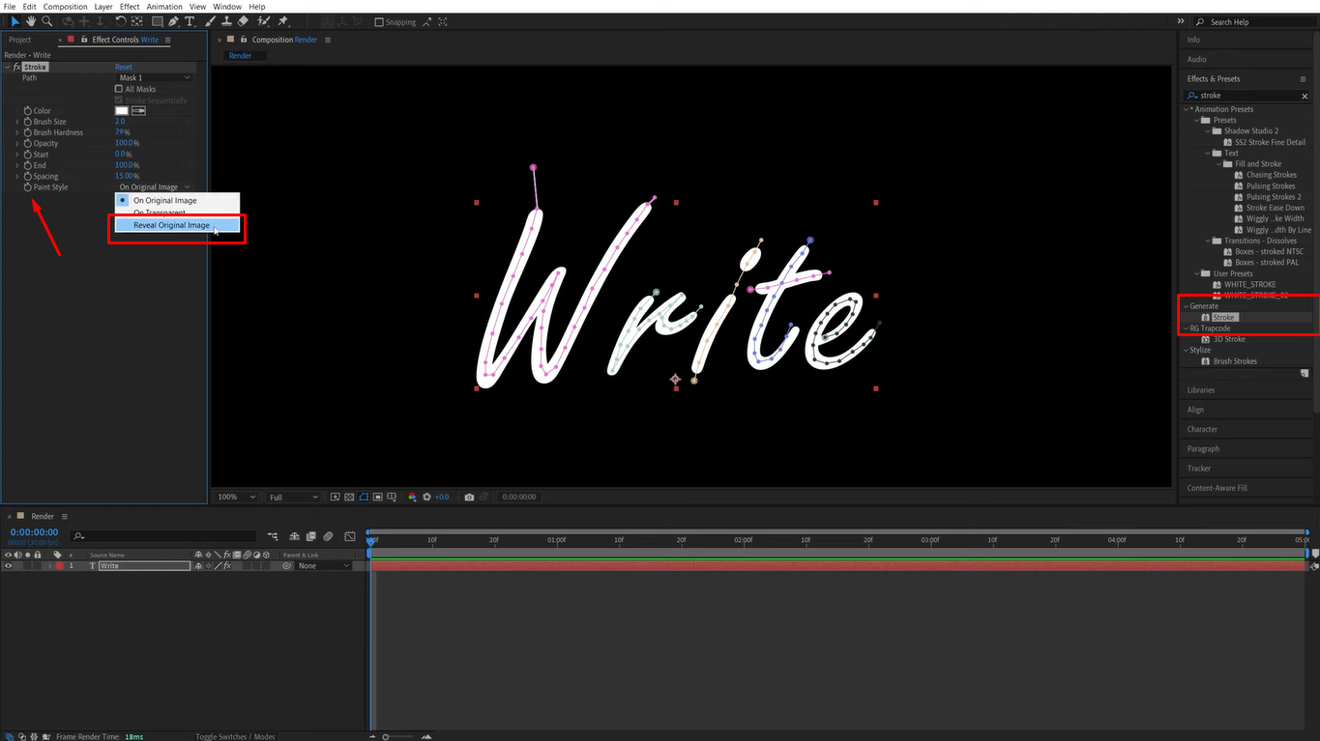Select the Hand tool in the toolbar
Screen dimensions: 1320x741
[30, 21]
